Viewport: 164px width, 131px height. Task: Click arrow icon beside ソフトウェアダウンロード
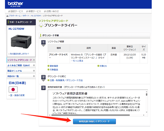(34, 60)
